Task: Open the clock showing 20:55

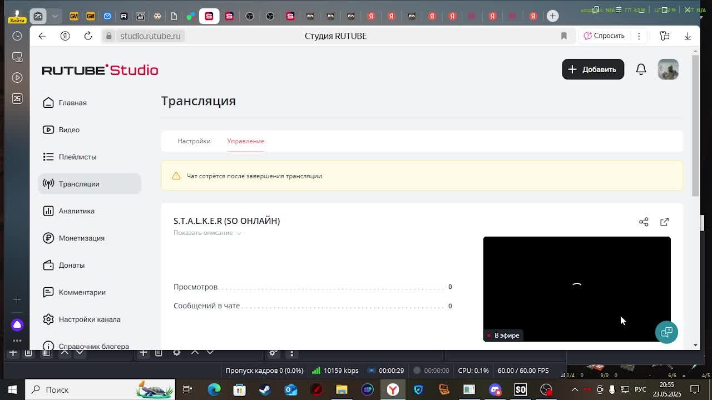Action: pyautogui.click(x=666, y=389)
